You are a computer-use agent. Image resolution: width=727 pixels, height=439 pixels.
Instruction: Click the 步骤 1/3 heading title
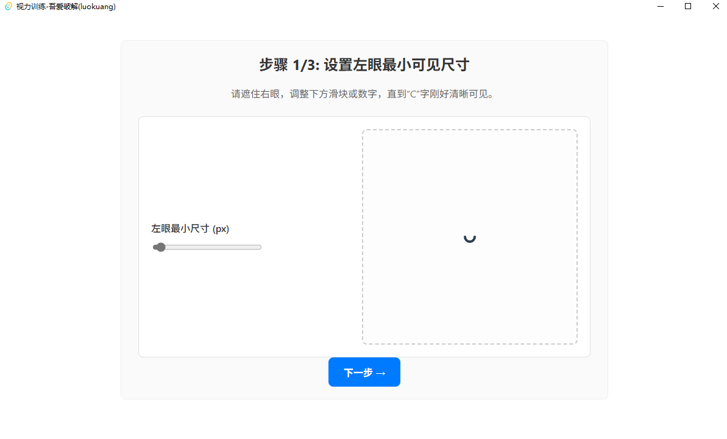point(364,65)
